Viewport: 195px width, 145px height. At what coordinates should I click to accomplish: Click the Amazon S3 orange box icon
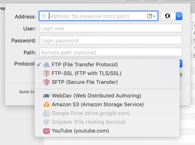[46, 105]
